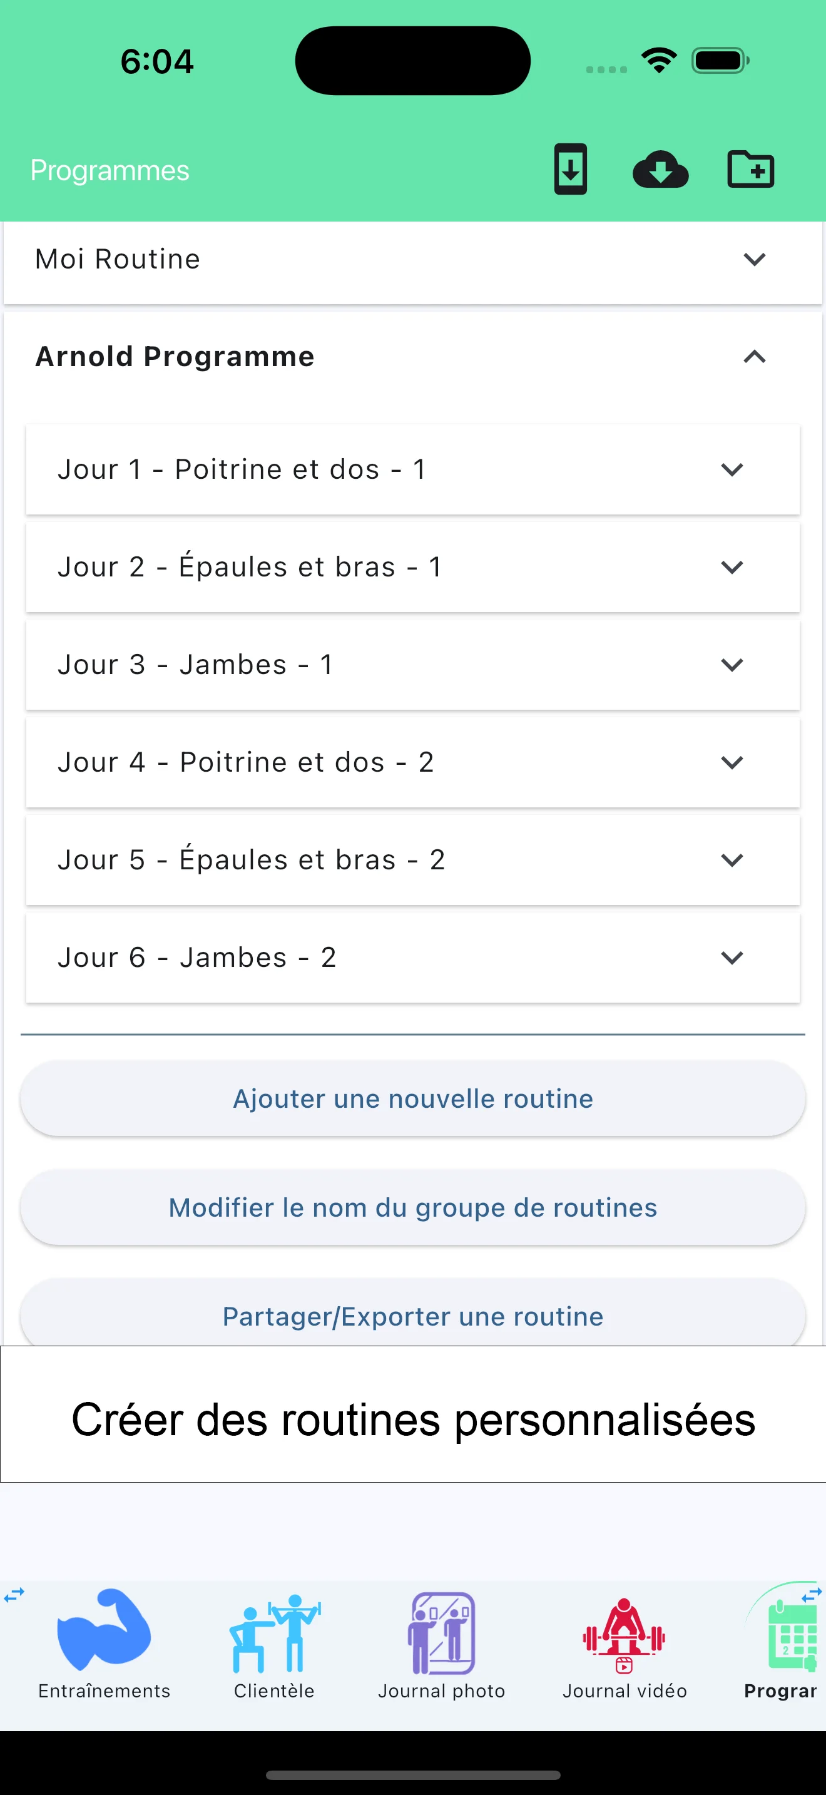
Task: Expand Jour 6 - Jambes - 2
Action: point(732,958)
